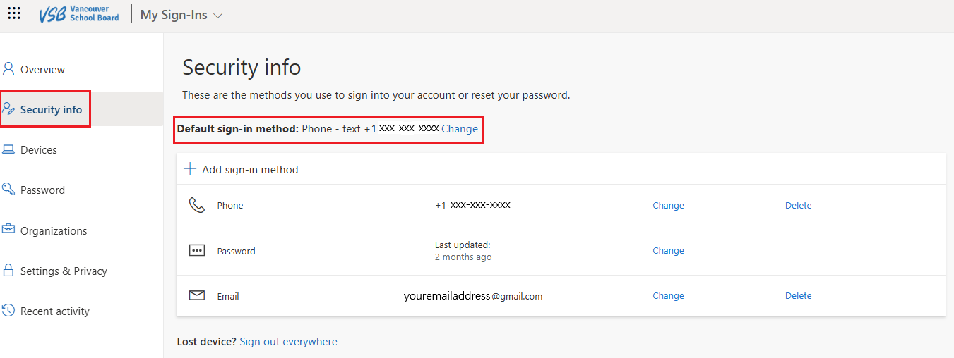Open the app launcher waffle icon

14,13
